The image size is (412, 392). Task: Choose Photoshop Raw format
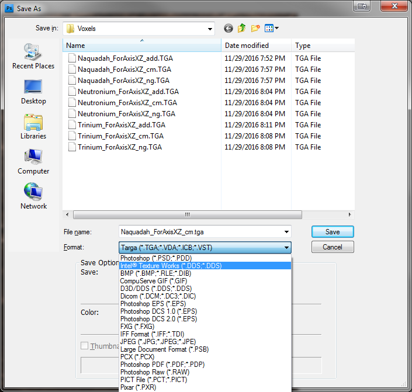pos(205,372)
